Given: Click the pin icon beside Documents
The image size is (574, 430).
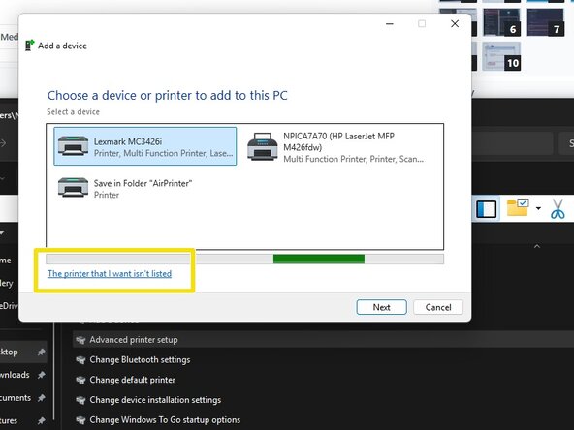Looking at the screenshot, I should pos(42,398).
